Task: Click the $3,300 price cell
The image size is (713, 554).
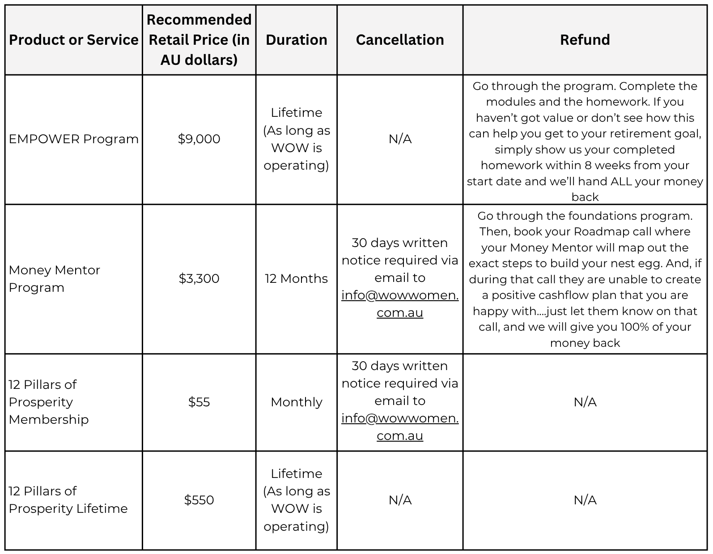Action: coord(199,279)
